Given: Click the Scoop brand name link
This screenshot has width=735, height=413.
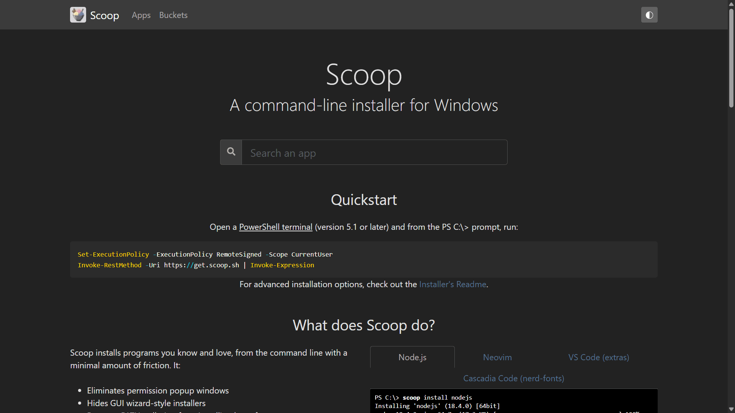Looking at the screenshot, I should click(105, 15).
